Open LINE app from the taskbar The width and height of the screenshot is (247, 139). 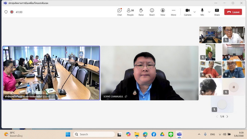pos(171,134)
